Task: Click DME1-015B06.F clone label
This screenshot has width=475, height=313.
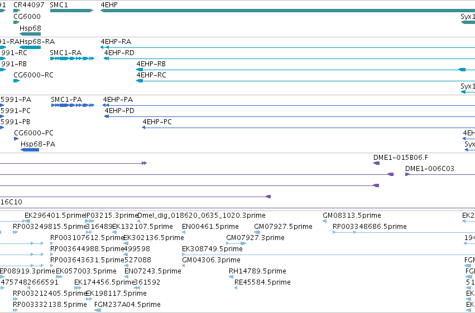Action: (400, 158)
